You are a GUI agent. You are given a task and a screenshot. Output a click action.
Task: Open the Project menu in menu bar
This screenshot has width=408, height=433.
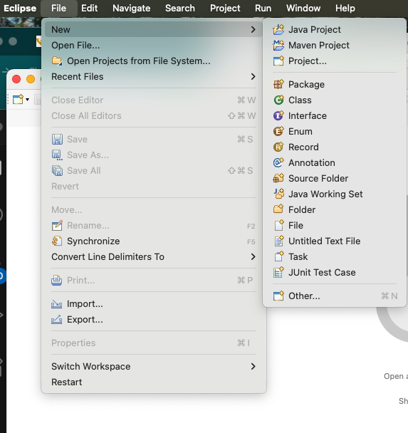coord(225,9)
